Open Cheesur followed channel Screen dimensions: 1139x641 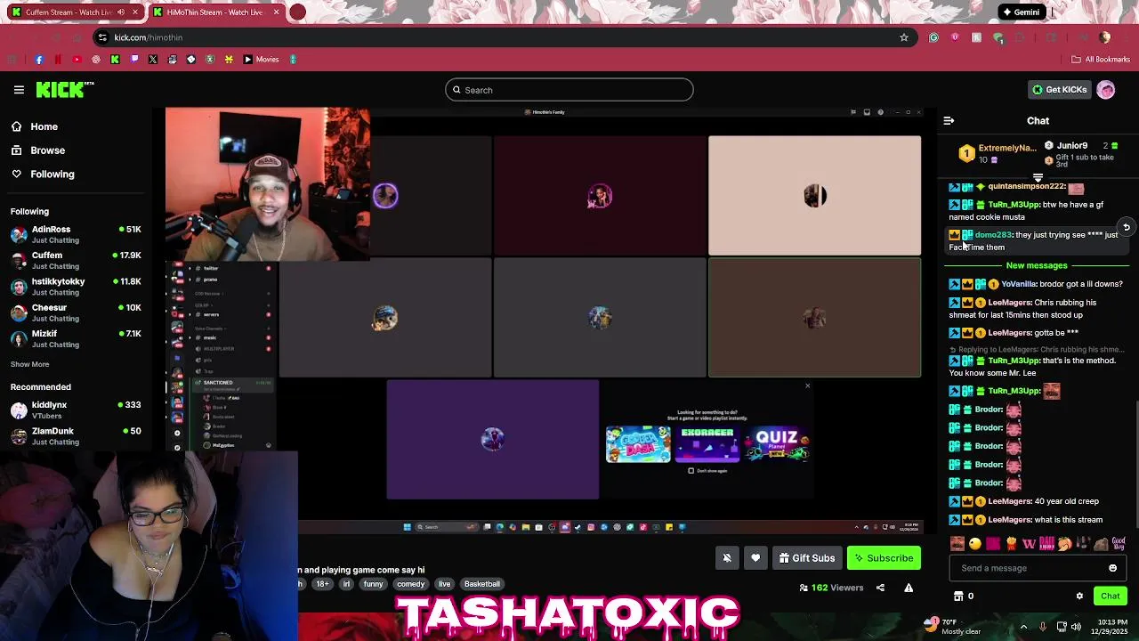coord(76,312)
